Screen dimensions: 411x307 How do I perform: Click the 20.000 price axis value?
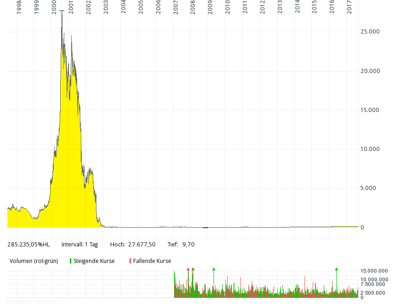pyautogui.click(x=370, y=71)
